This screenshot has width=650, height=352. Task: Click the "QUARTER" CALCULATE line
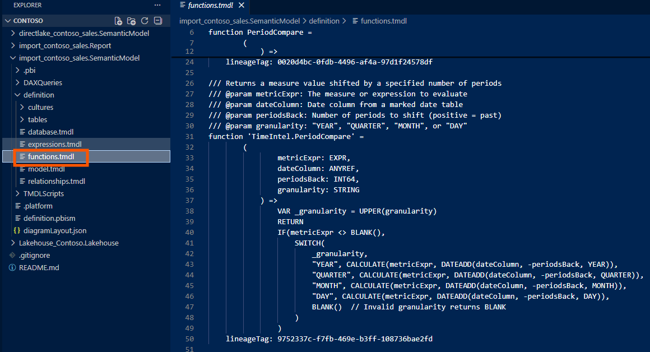click(x=477, y=275)
